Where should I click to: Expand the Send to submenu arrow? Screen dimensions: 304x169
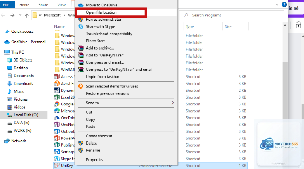pyautogui.click(x=172, y=103)
